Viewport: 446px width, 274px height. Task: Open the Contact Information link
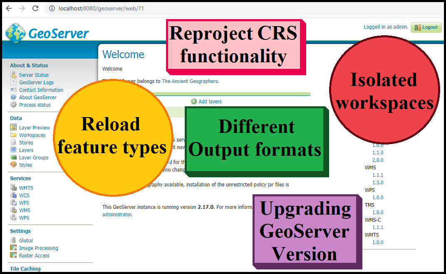[41, 90]
